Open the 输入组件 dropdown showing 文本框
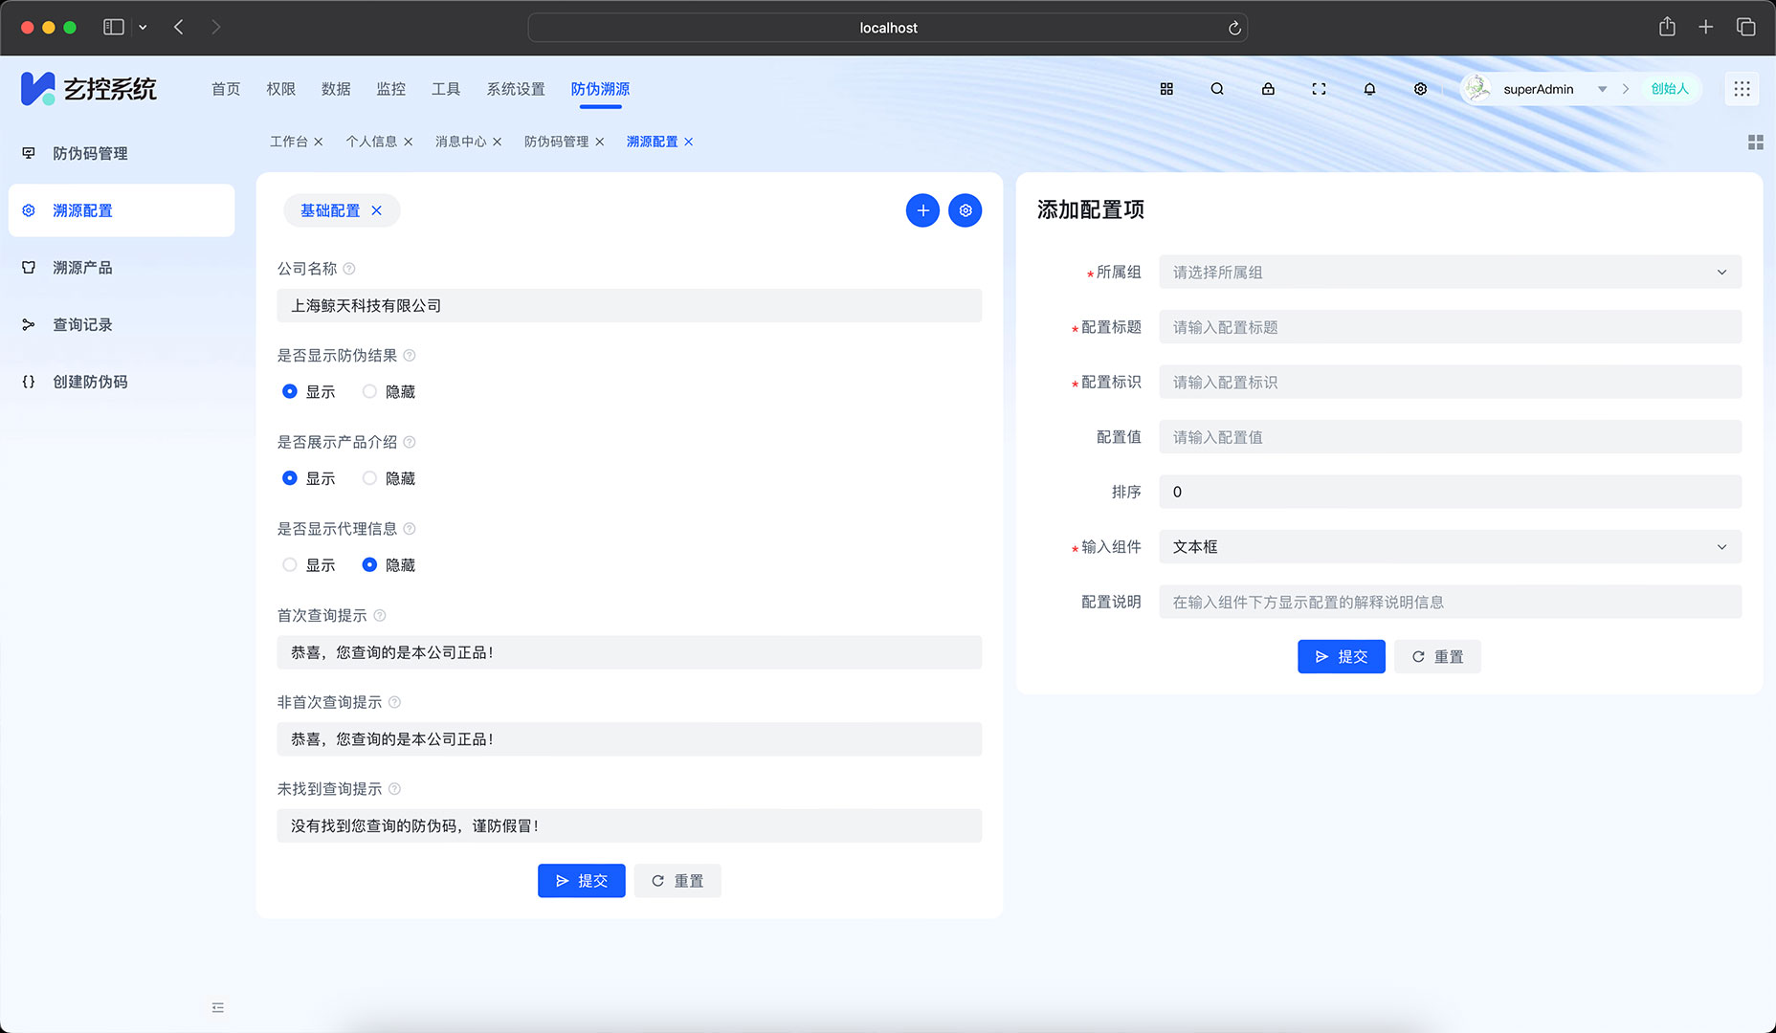1776x1033 pixels. (1449, 546)
